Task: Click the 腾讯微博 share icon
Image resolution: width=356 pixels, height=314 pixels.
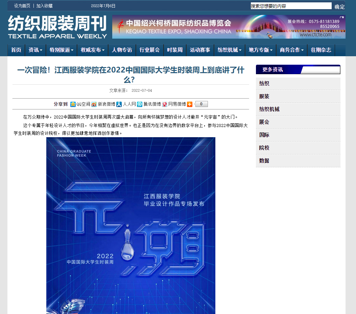Action: 140,104
